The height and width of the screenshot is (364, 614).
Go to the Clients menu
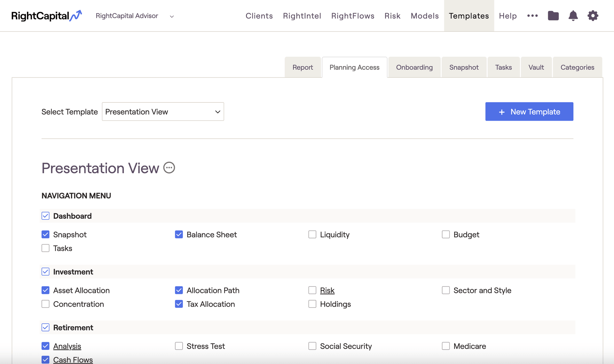[259, 16]
